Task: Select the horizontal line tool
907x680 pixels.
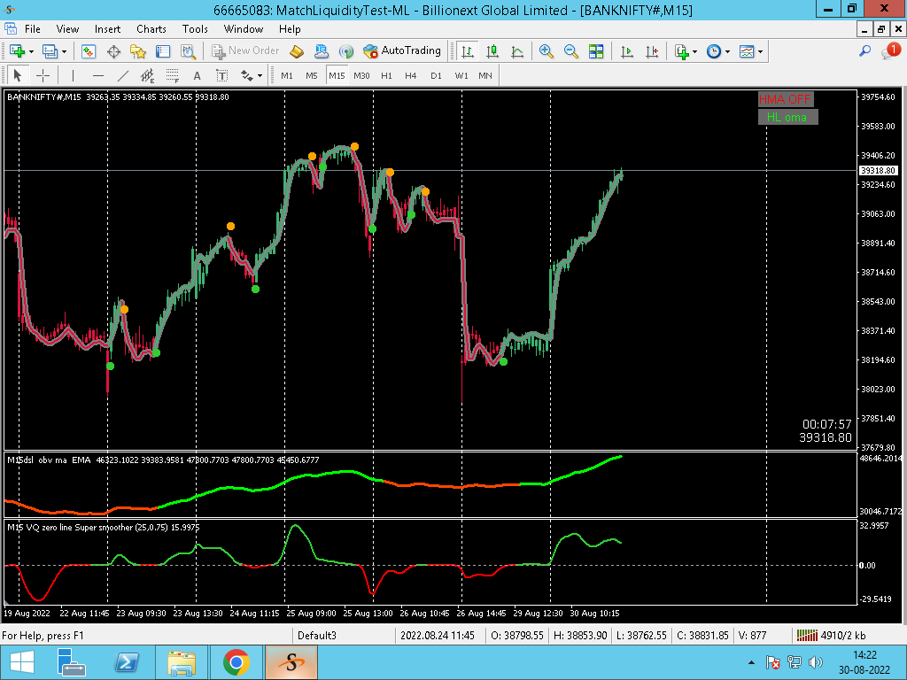Action: pos(98,76)
